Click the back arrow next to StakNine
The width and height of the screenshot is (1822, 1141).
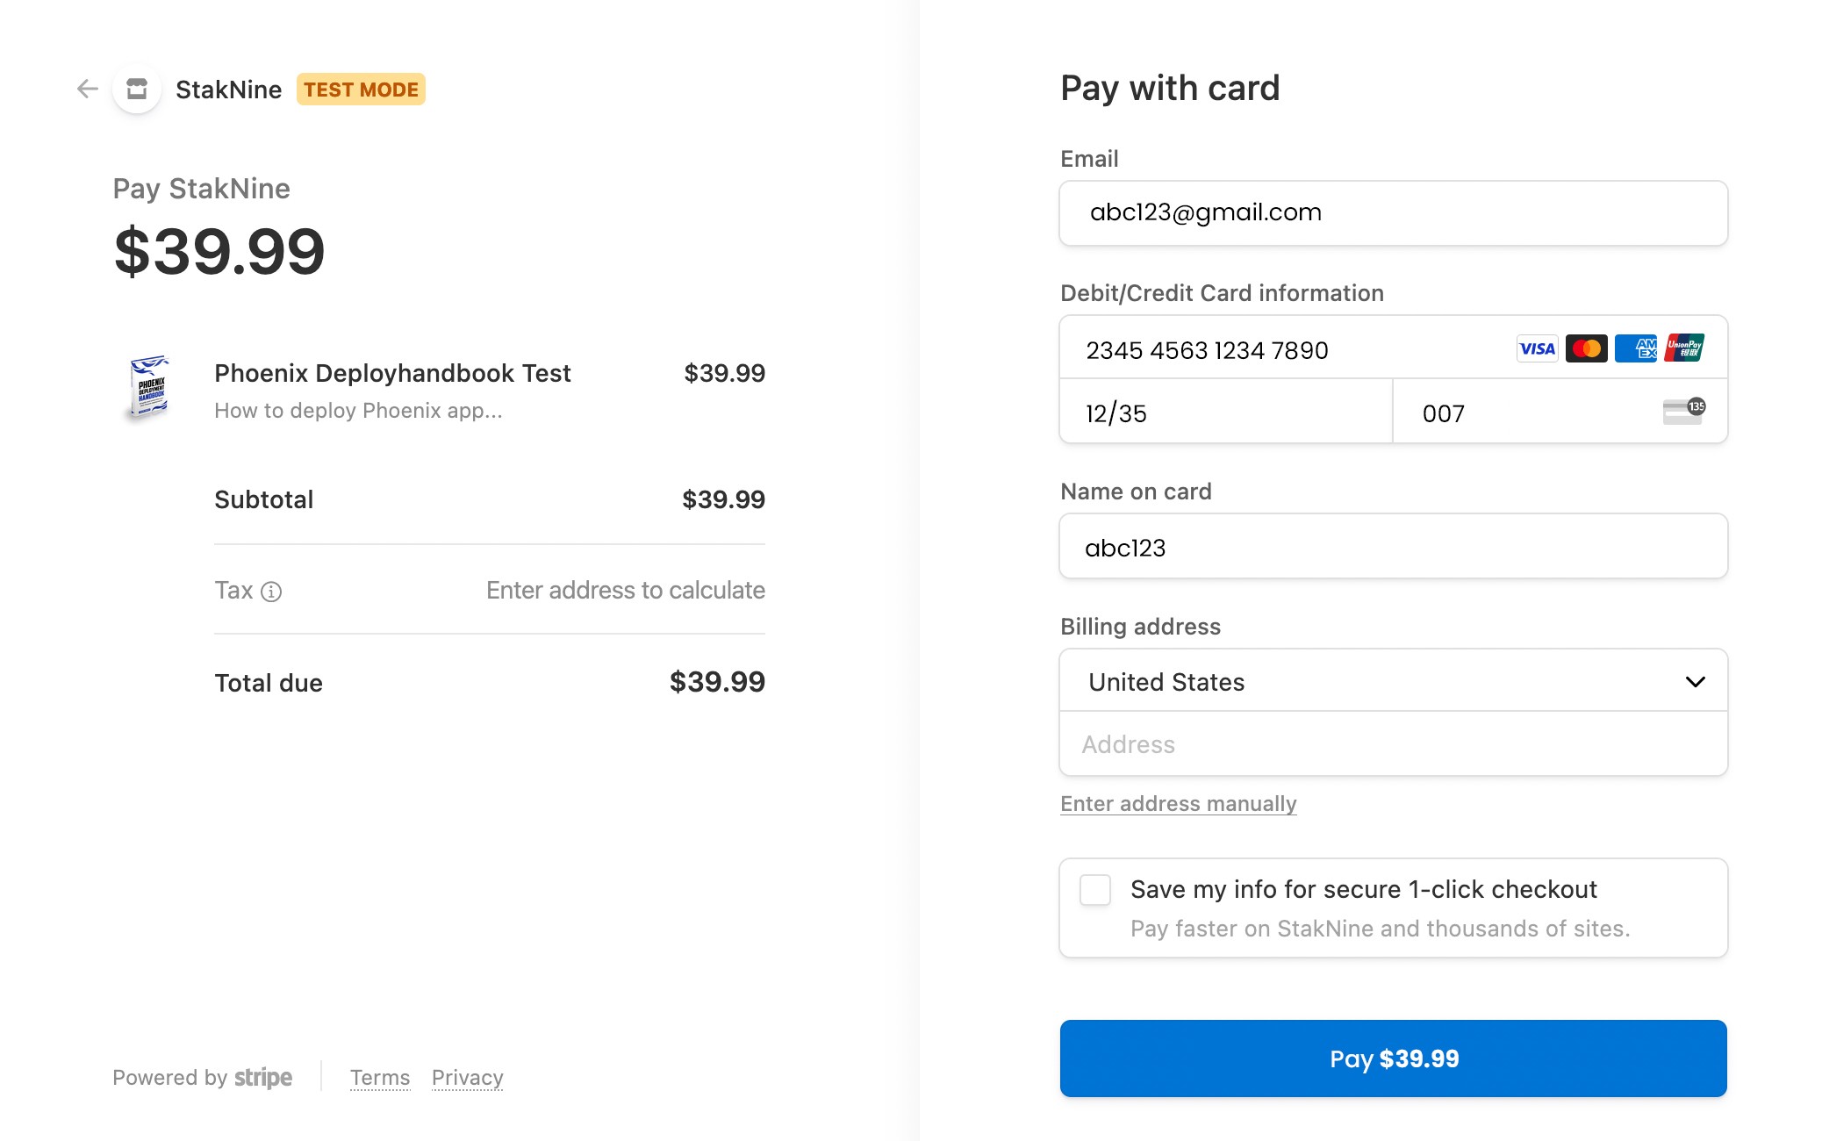[87, 89]
